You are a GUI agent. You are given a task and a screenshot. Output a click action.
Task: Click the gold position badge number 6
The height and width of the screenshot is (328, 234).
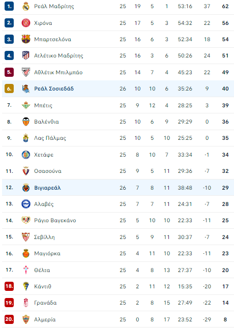click(9, 88)
